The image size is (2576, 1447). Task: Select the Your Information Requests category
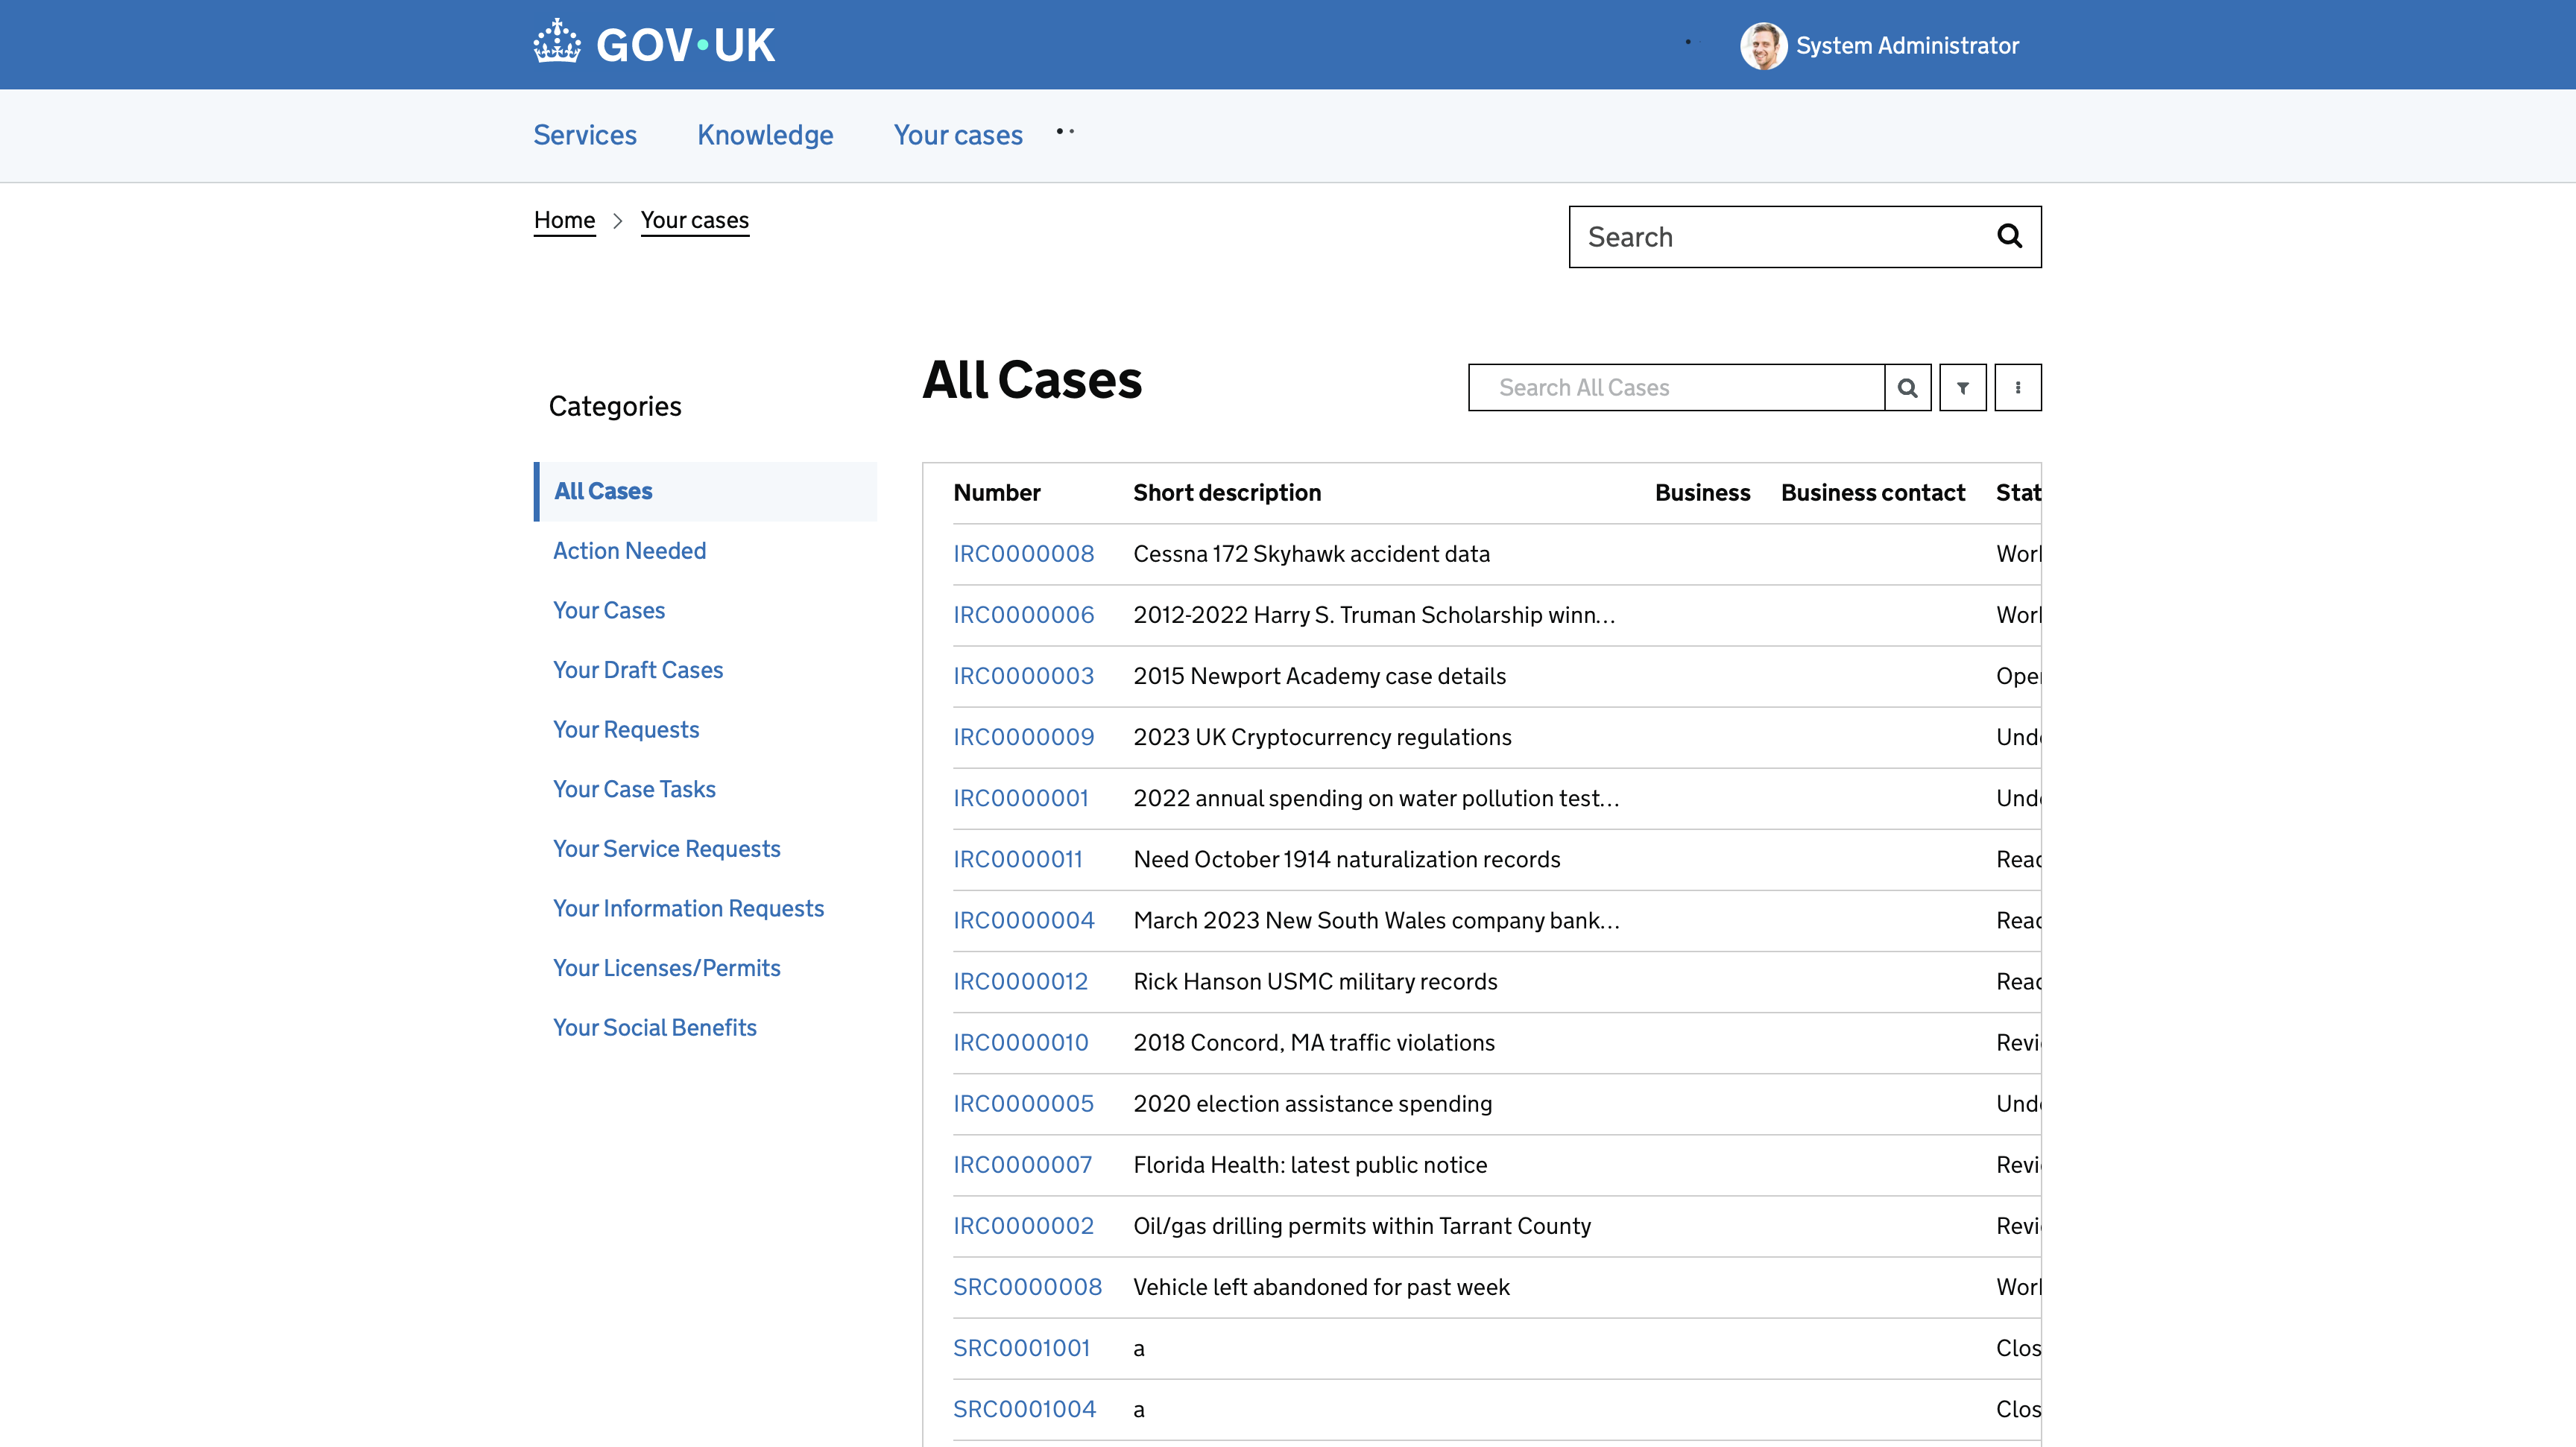[x=688, y=908]
